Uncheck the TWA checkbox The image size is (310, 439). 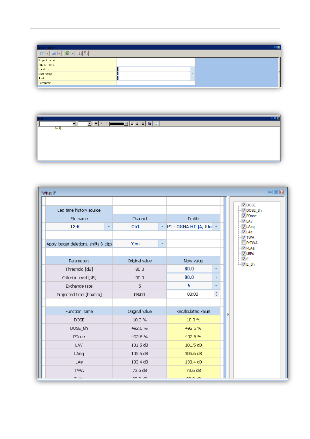point(244,237)
